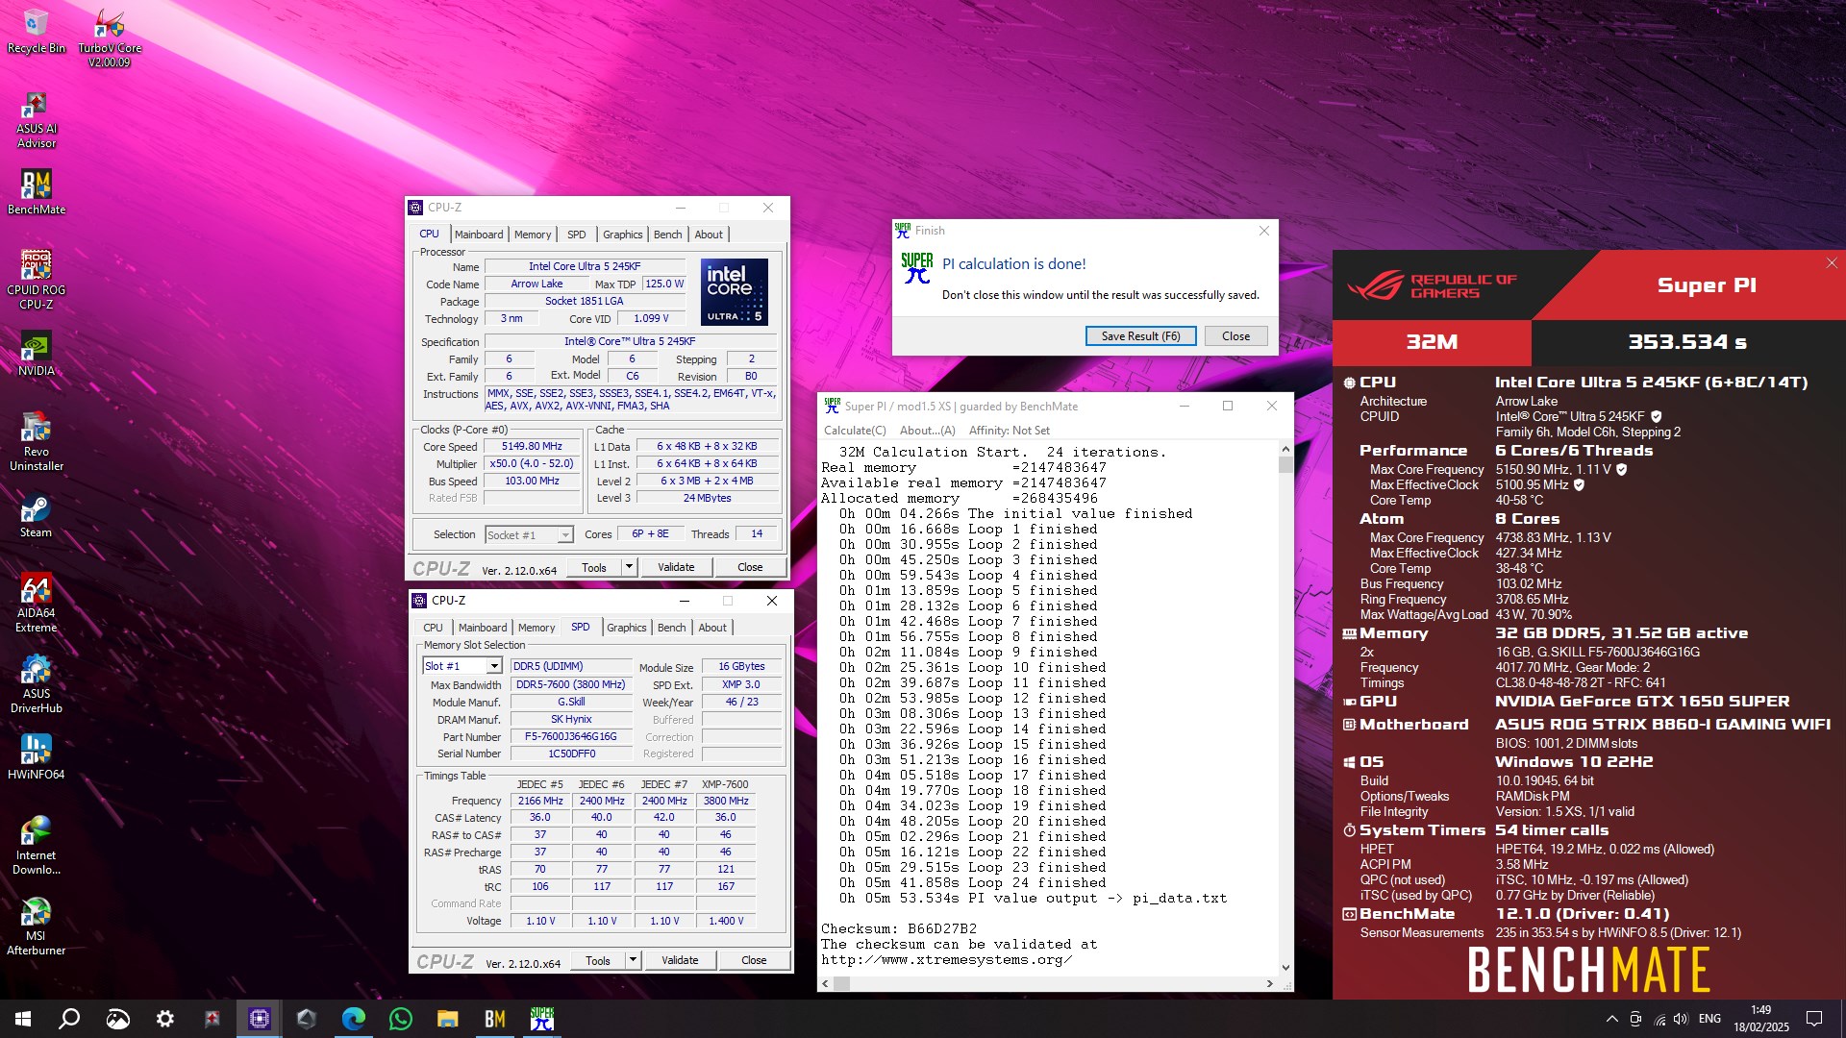Launch MSI Afterburner desktop icon
The width and height of the screenshot is (1846, 1038).
point(36,926)
